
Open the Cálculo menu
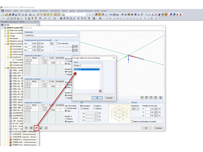point(35,11)
